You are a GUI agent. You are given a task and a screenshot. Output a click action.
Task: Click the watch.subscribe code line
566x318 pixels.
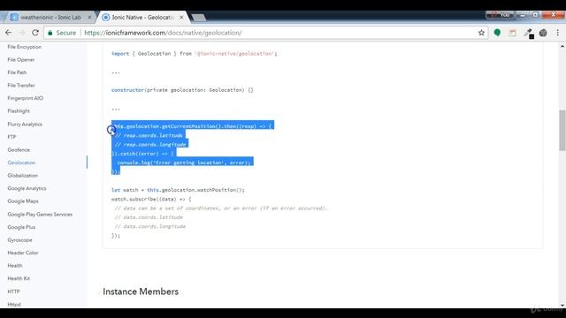click(151, 199)
